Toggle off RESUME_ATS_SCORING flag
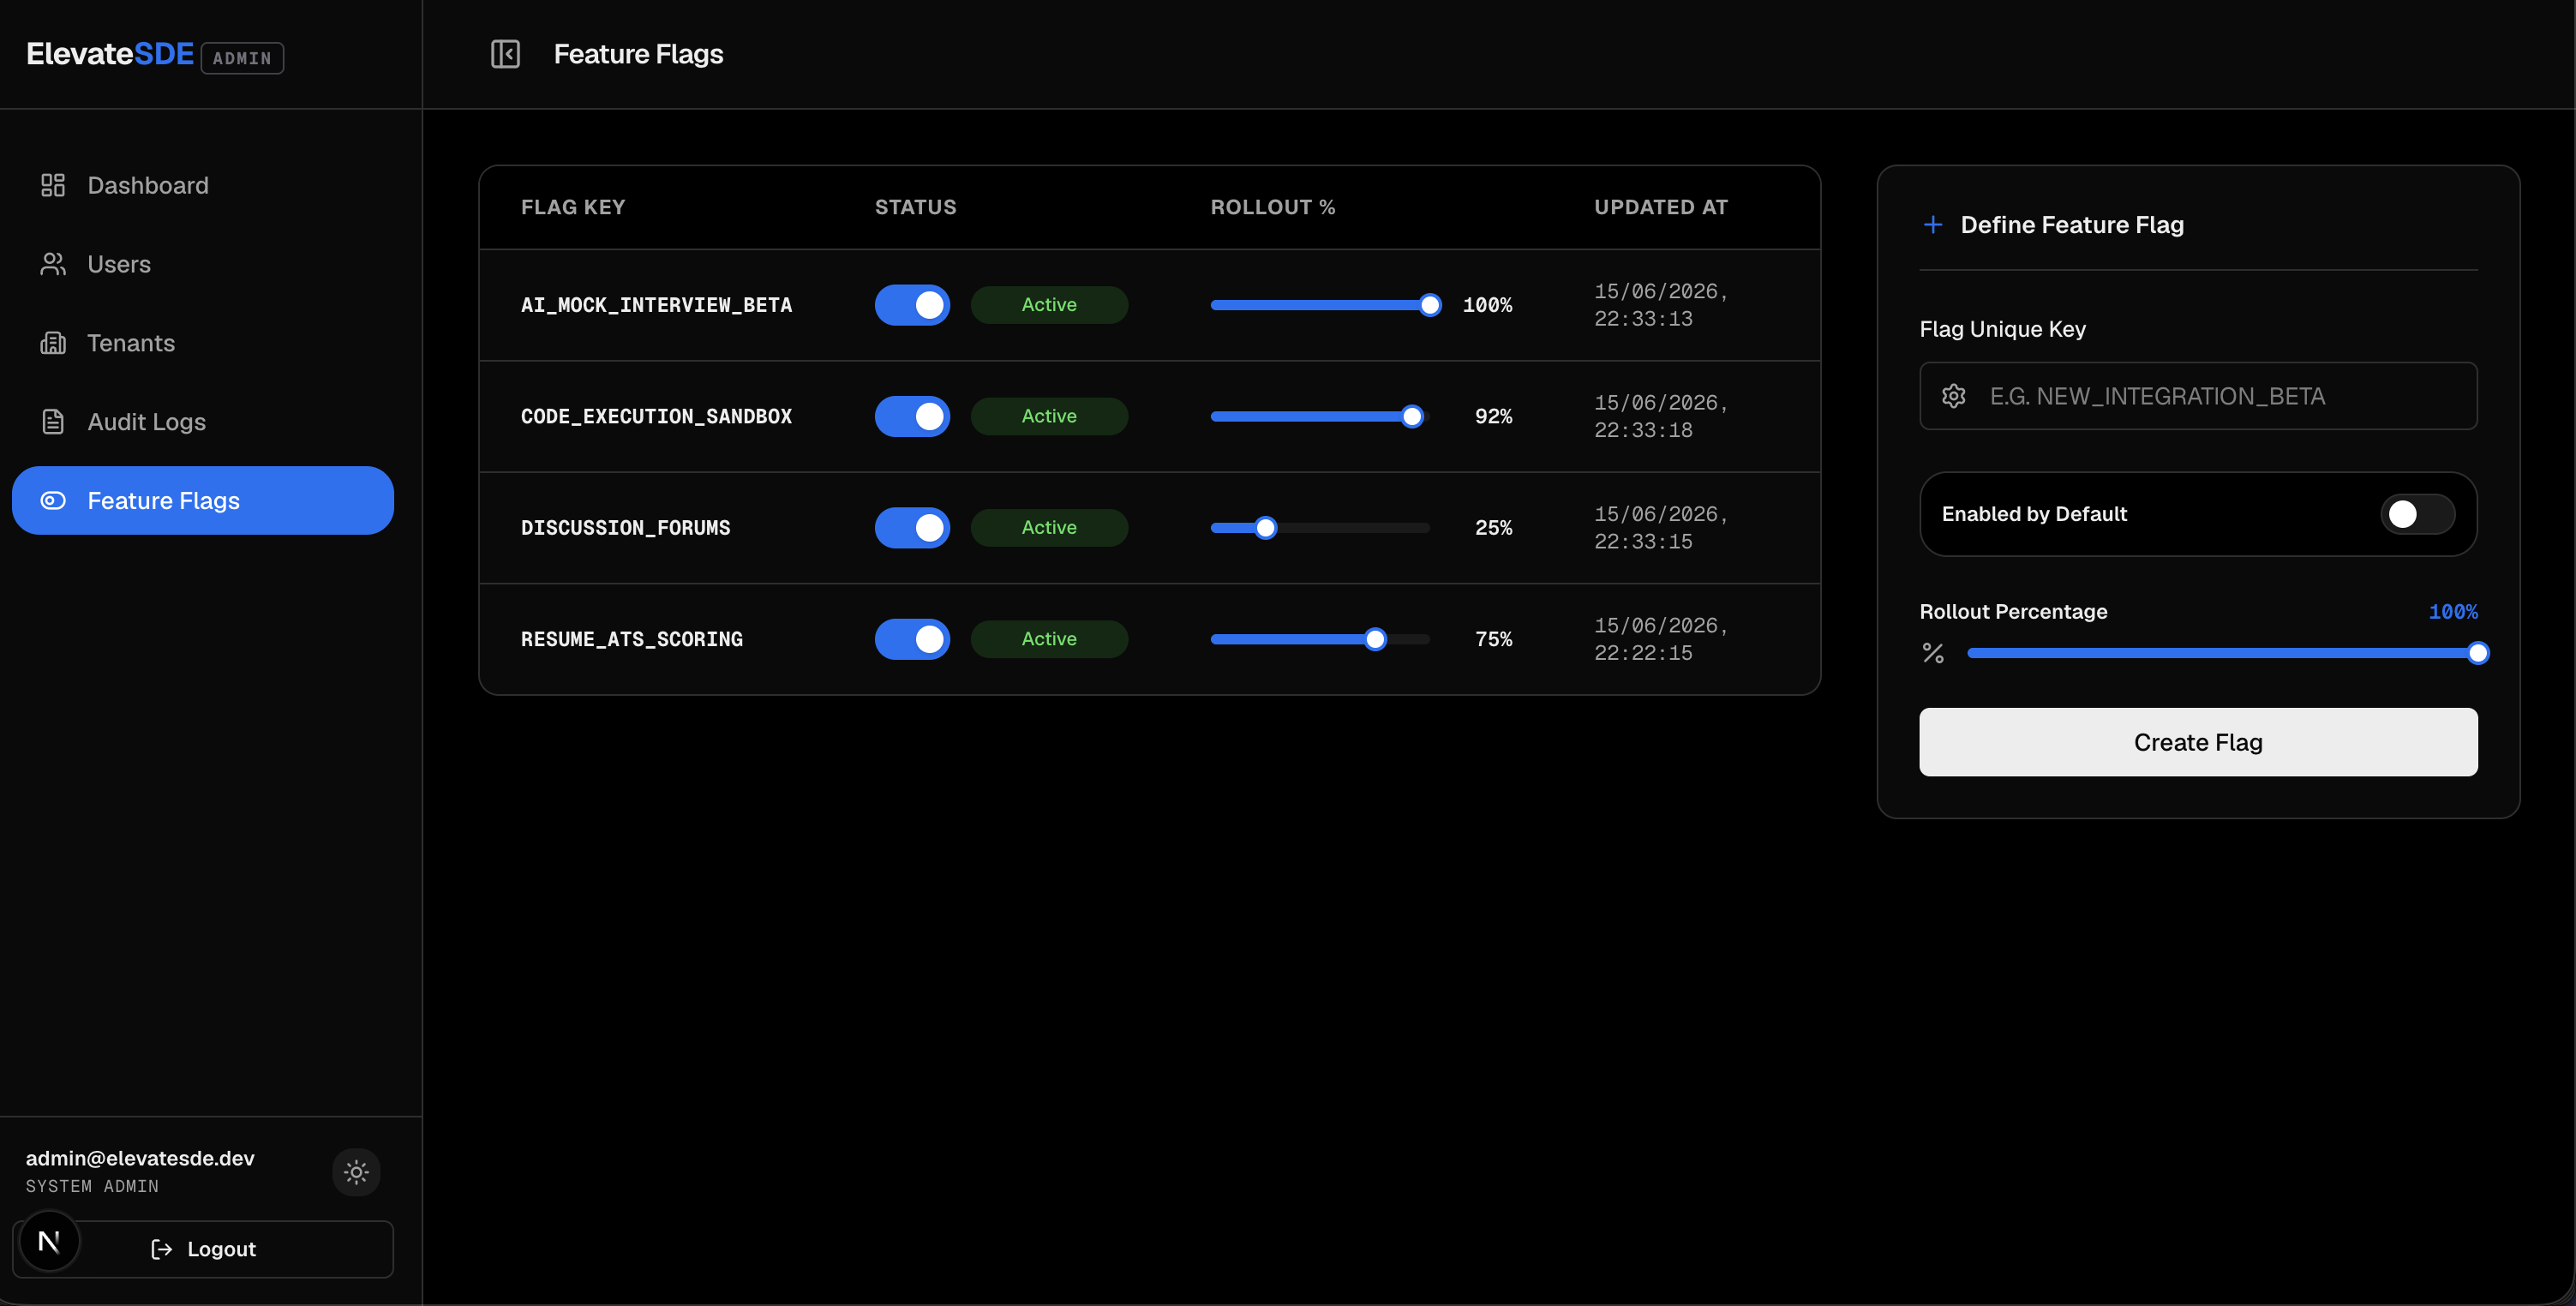Viewport: 2576px width, 1306px height. coord(912,639)
